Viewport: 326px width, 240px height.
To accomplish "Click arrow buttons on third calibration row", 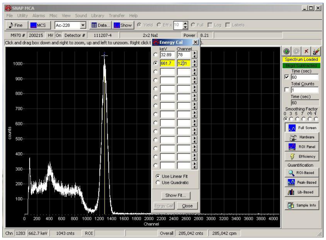I will tap(194, 72).
